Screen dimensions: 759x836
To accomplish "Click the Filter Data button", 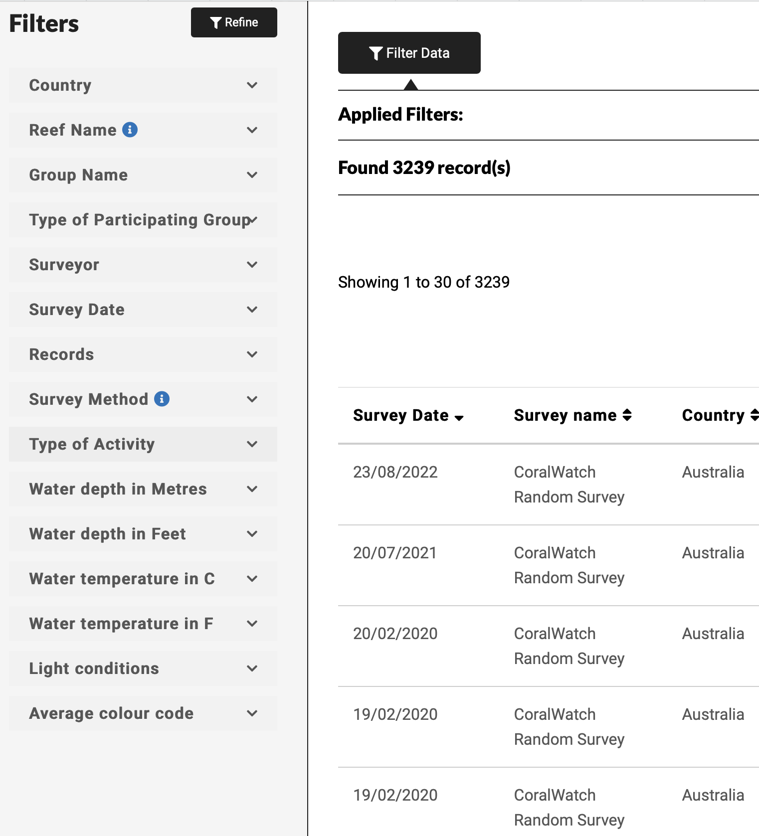I will click(409, 53).
